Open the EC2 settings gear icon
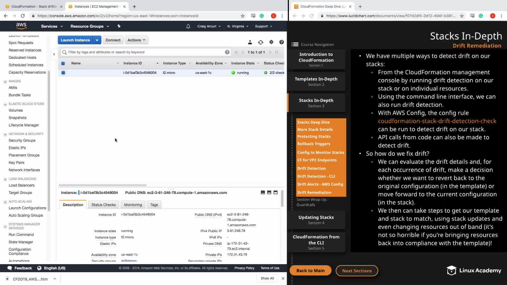 coord(271,42)
